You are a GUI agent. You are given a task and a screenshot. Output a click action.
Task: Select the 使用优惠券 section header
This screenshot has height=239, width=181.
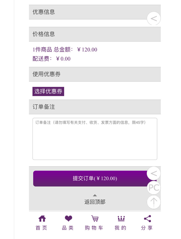95,74
